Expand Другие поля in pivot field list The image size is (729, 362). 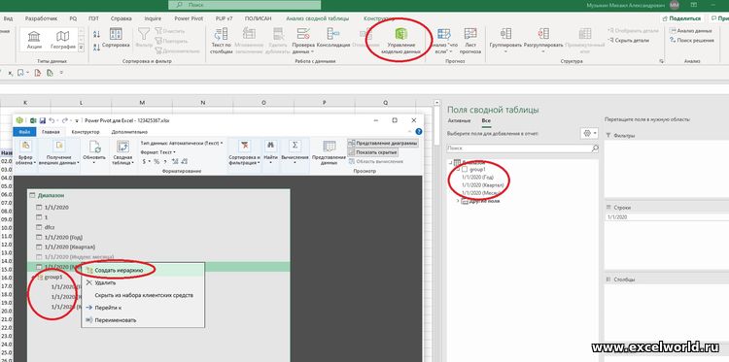tap(458, 201)
